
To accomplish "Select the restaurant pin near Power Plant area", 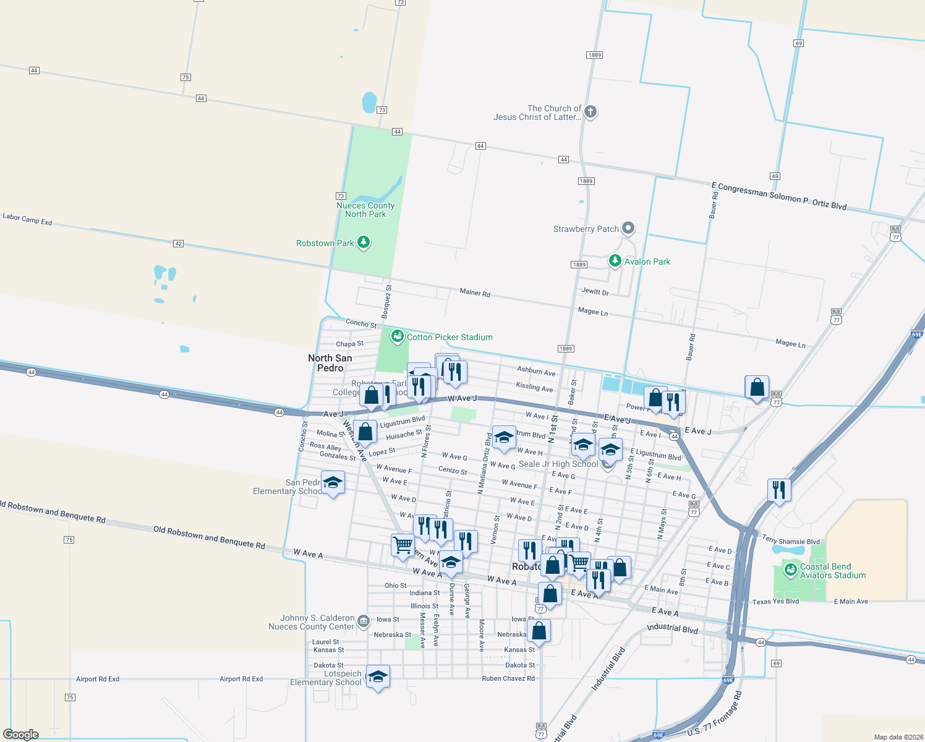I will (x=675, y=403).
